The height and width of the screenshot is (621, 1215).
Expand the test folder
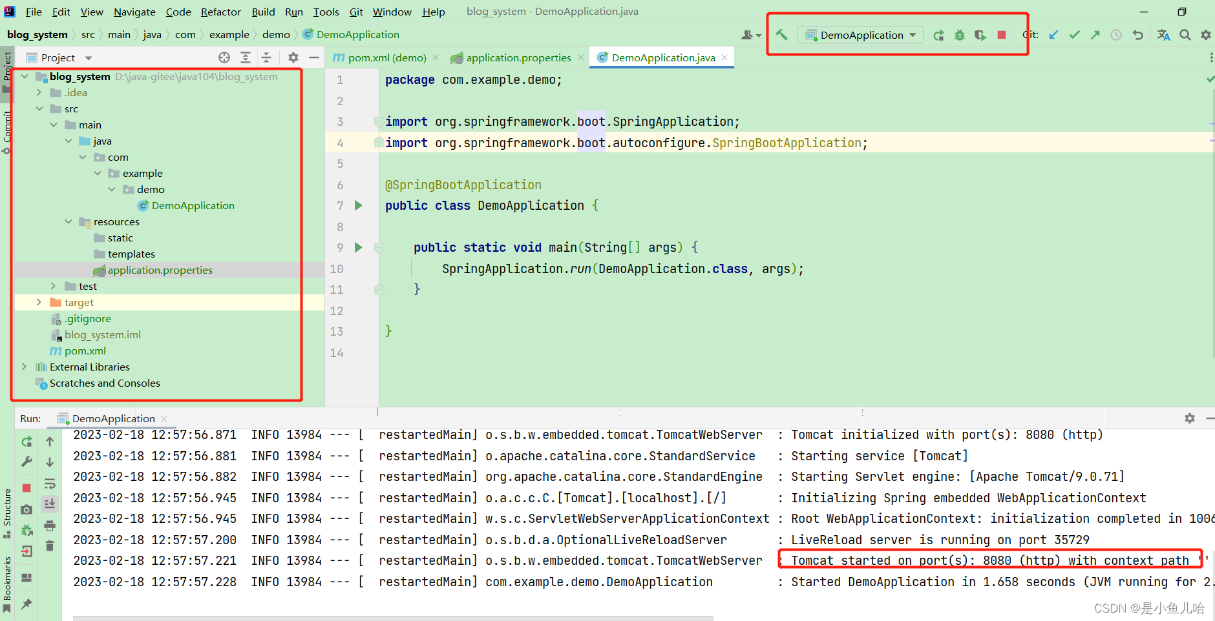coord(54,286)
